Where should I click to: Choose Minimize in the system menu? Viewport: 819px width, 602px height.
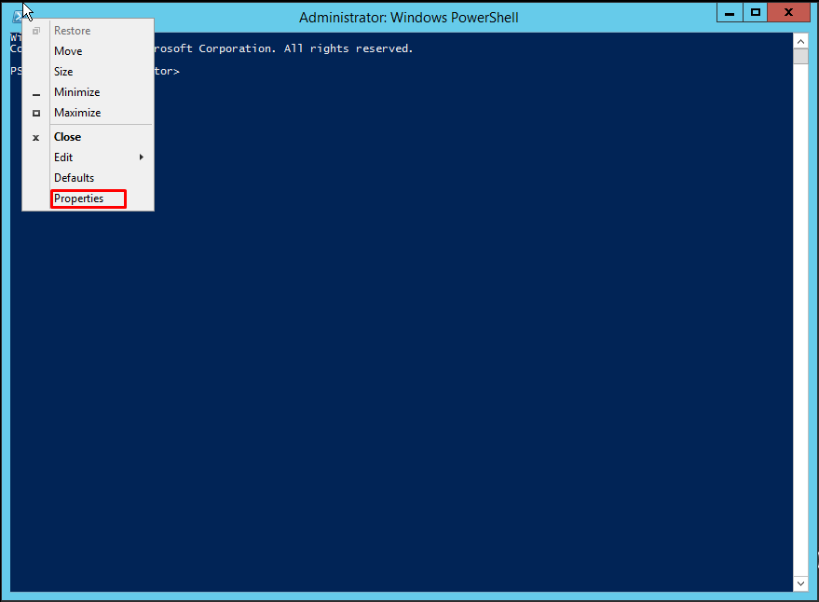pyautogui.click(x=89, y=92)
